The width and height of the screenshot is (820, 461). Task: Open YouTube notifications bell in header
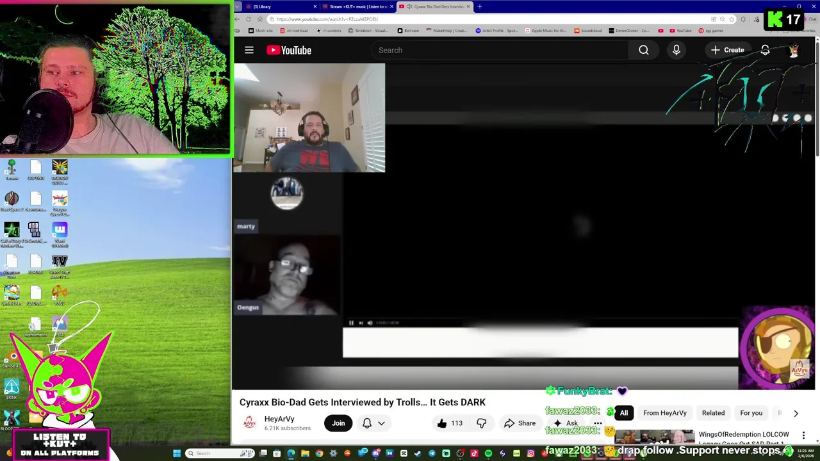pyautogui.click(x=765, y=50)
